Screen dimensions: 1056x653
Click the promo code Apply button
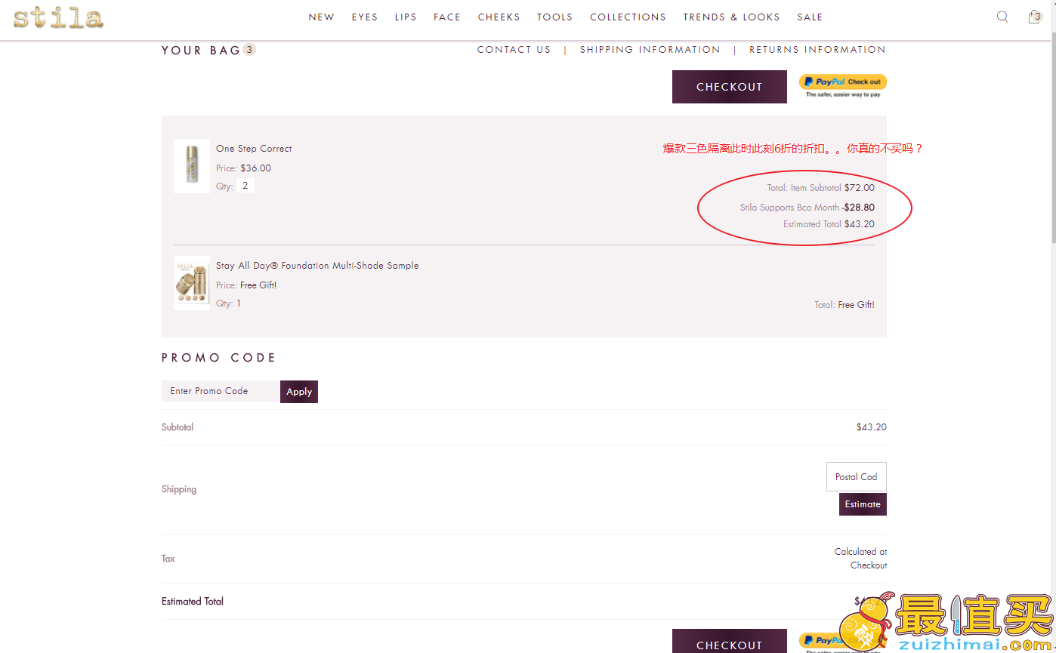point(299,392)
